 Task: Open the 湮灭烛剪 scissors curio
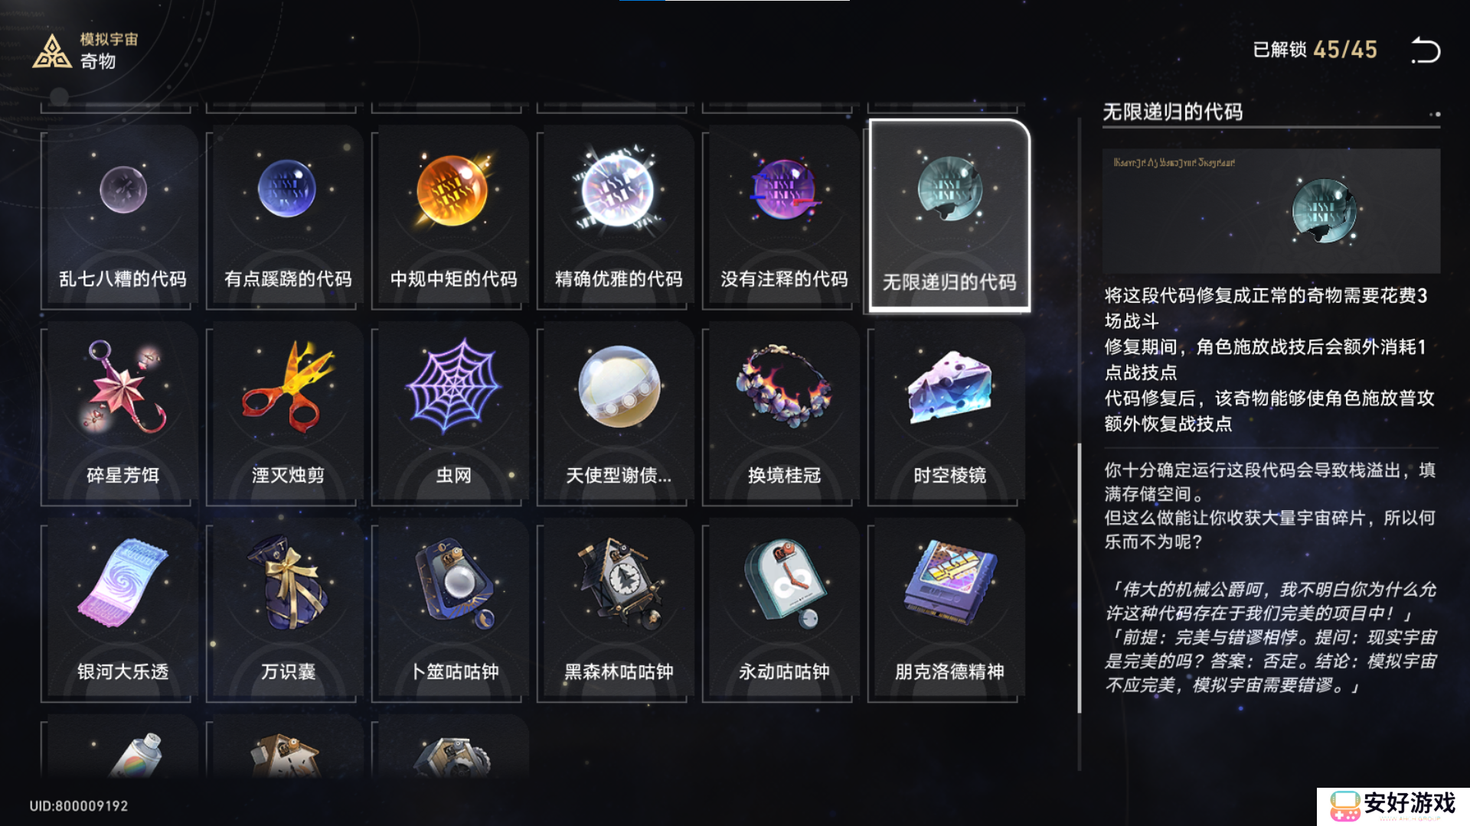[x=288, y=414]
